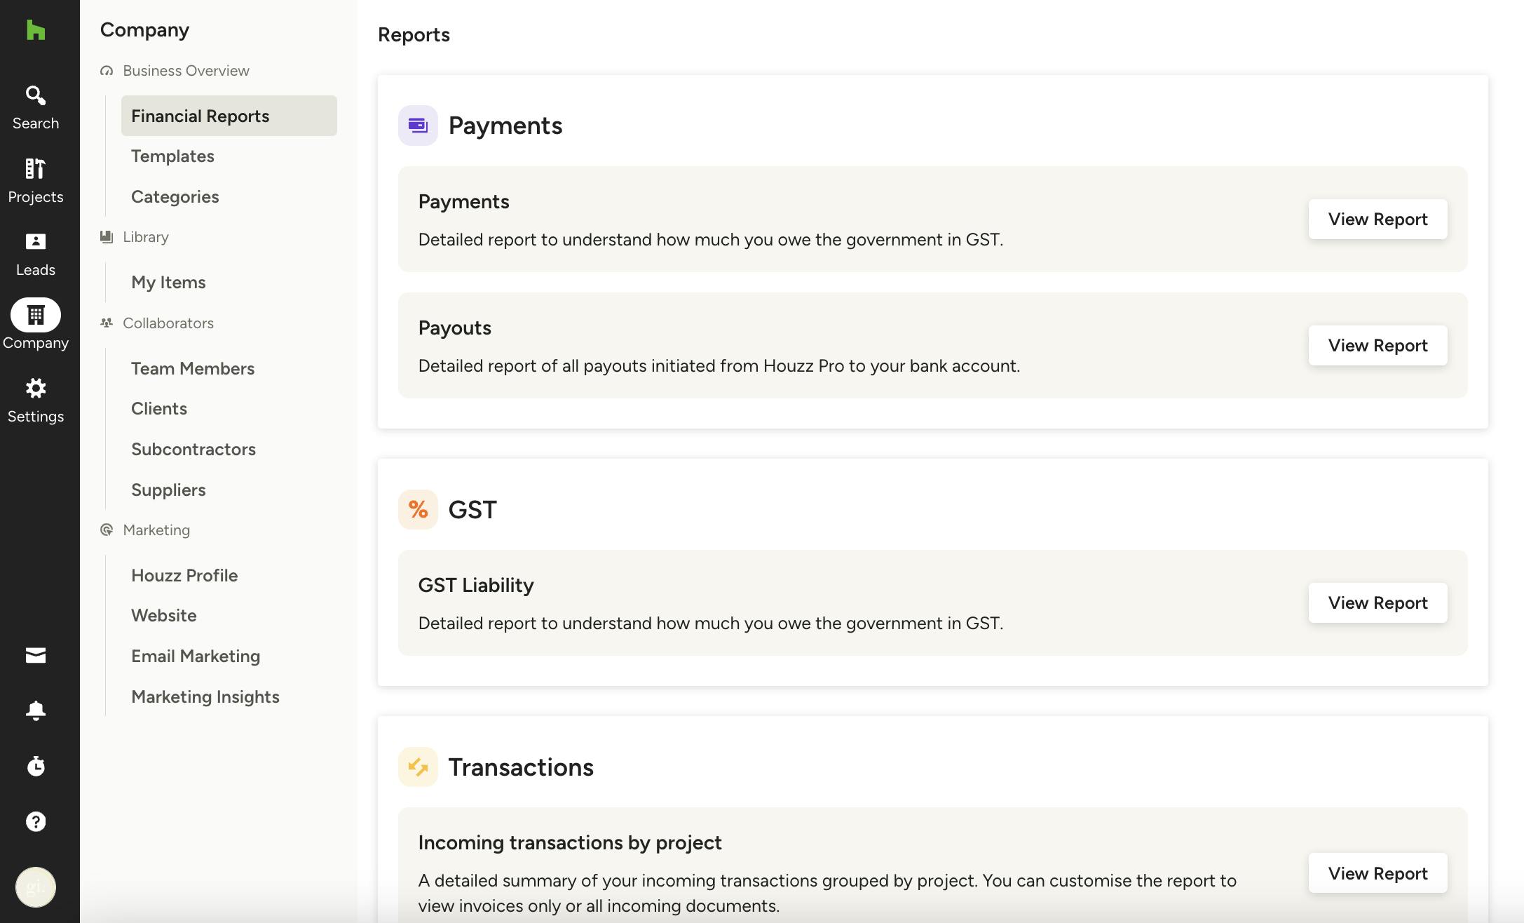View Incoming transactions by project report

1377,873
